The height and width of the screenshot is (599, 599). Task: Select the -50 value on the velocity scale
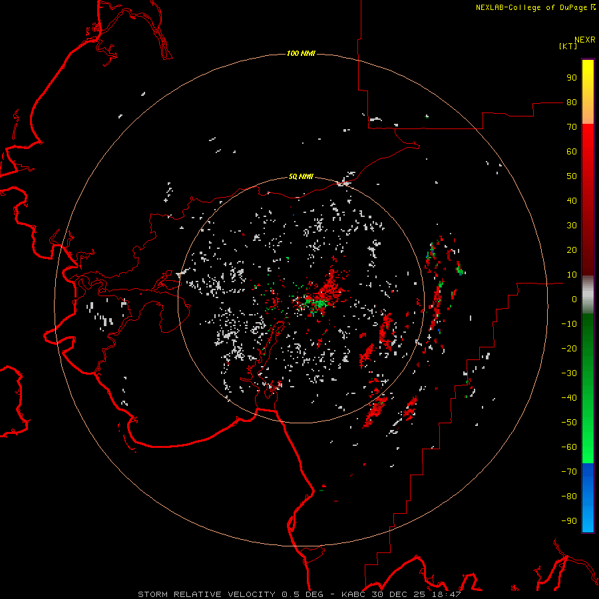coord(569,423)
